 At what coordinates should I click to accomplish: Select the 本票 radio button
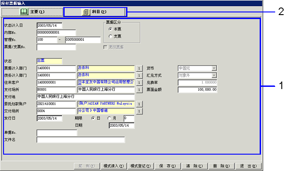click(x=110, y=29)
